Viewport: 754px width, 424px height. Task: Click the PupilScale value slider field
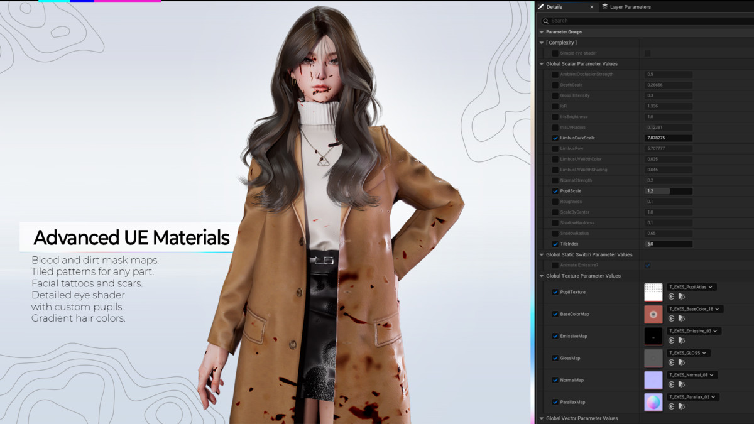(669, 191)
